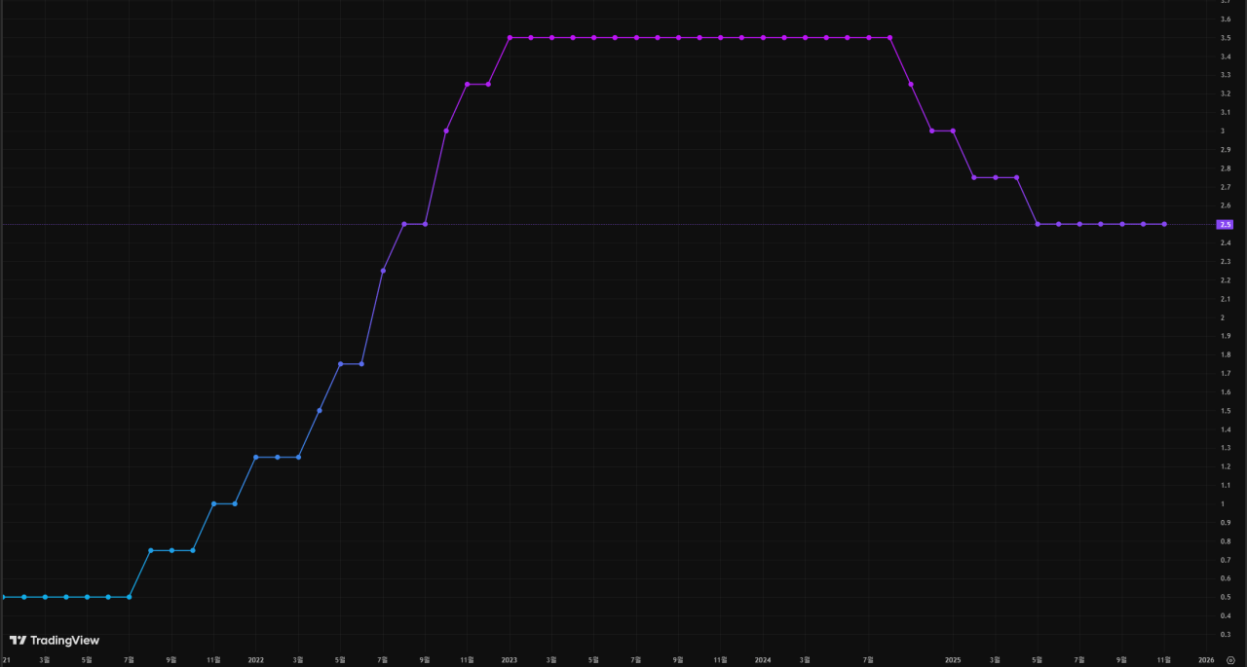Click the dotted 2.5 horizontal price line
This screenshot has width=1247, height=667.
click(608, 224)
